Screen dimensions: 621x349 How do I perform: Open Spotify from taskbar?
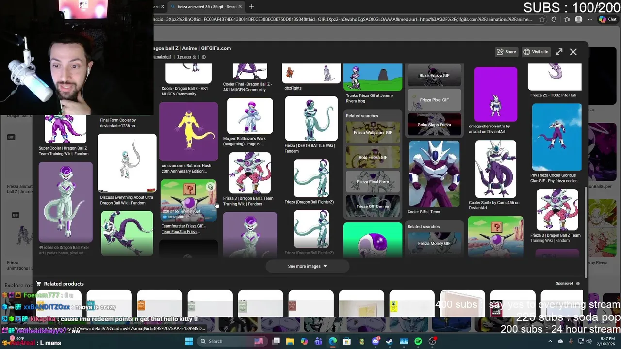point(418,341)
